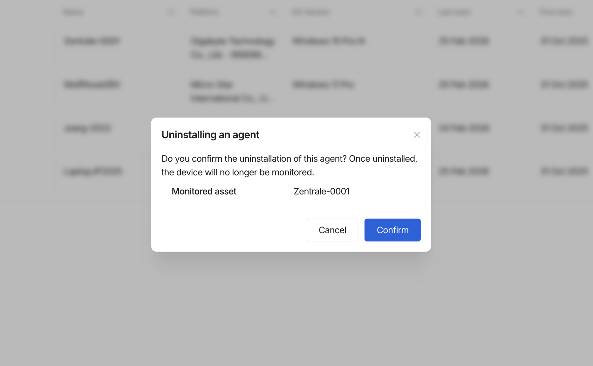Select the Name column header
Image resolution: width=593 pixels, height=366 pixels.
coord(73,12)
